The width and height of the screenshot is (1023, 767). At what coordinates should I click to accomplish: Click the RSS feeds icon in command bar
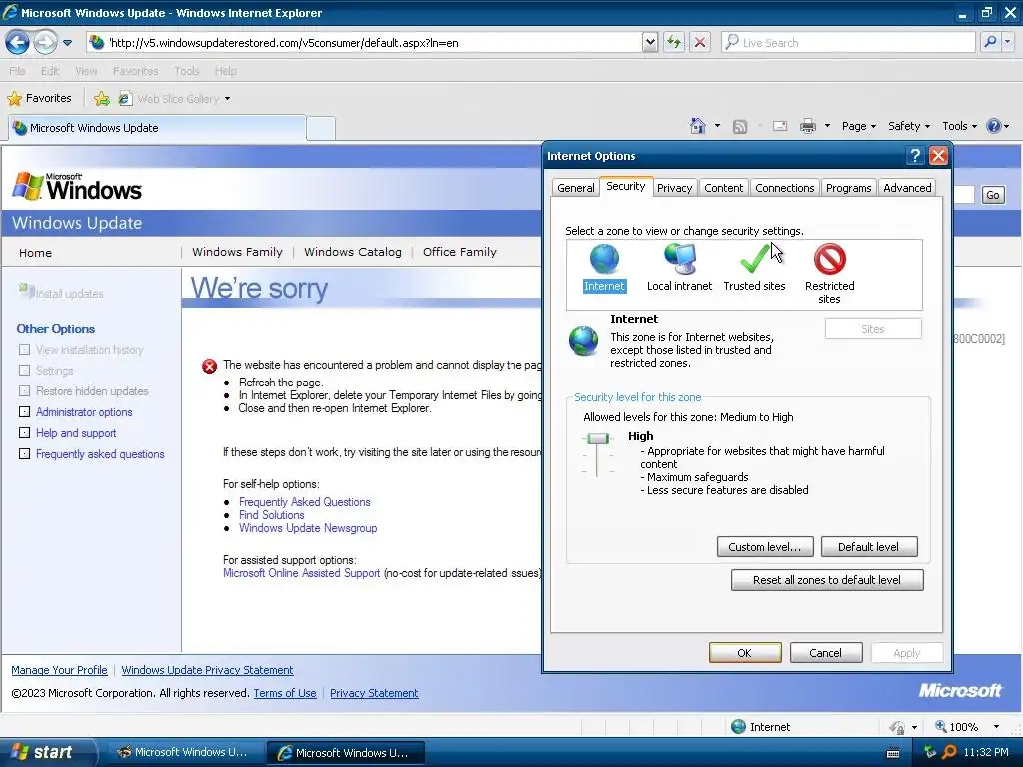pyautogui.click(x=740, y=127)
